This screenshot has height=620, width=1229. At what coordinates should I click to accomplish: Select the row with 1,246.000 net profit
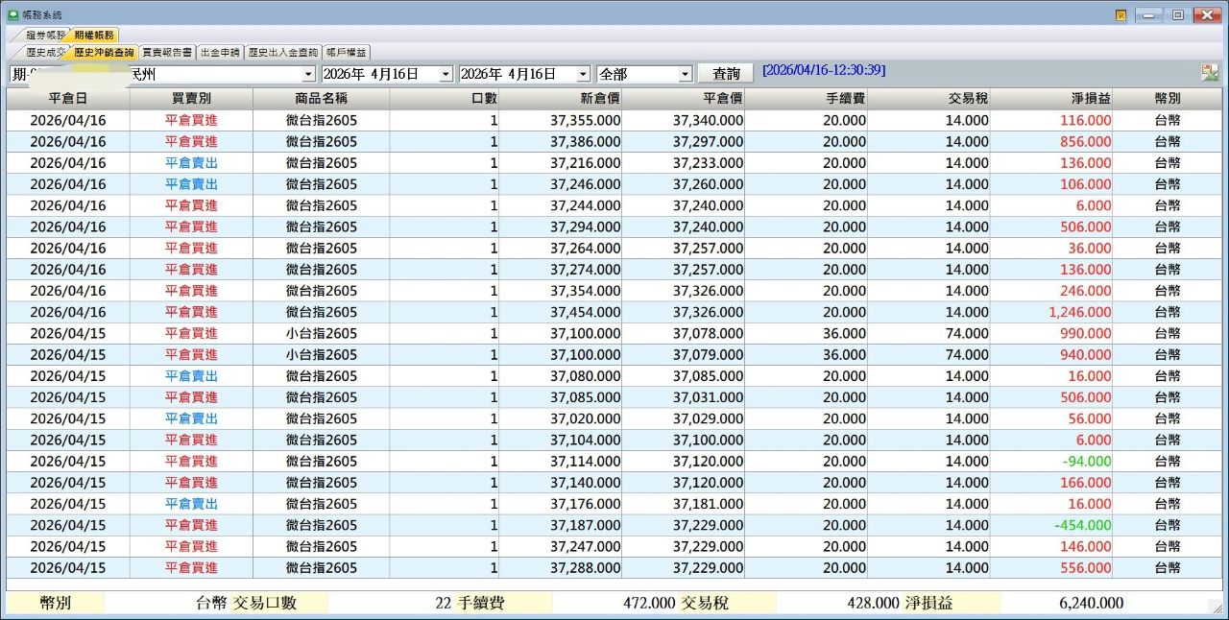point(614,312)
